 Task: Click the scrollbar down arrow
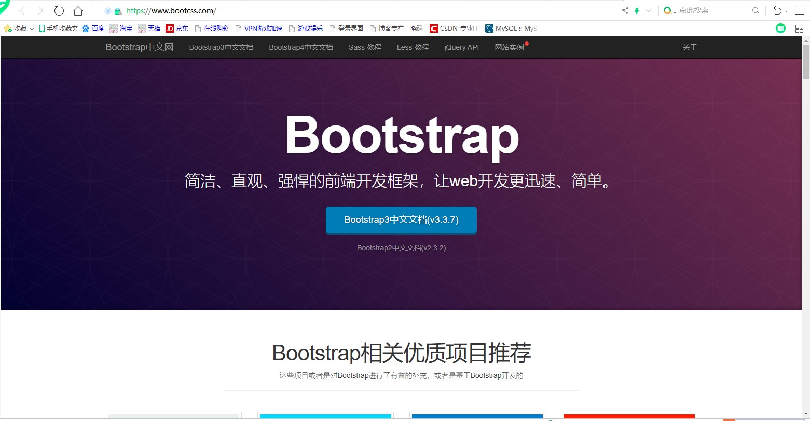[x=806, y=414]
